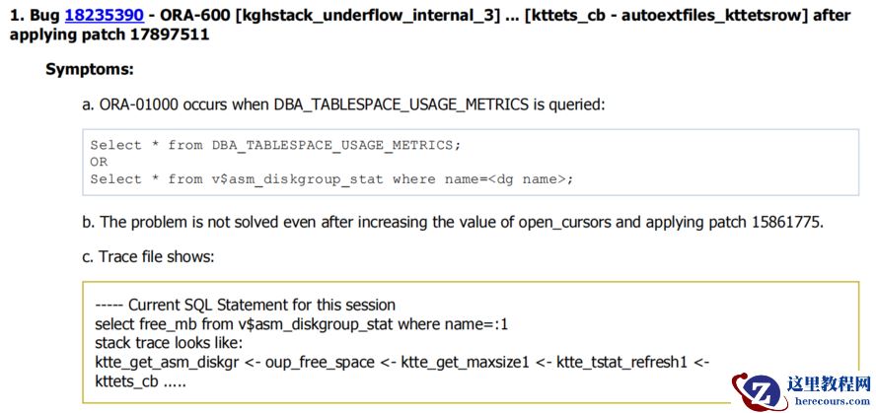This screenshot has height=413, width=876.
Task: Click the Select from DBA_TABLESPACE_USAGE_METRICS code line
Action: (x=275, y=145)
